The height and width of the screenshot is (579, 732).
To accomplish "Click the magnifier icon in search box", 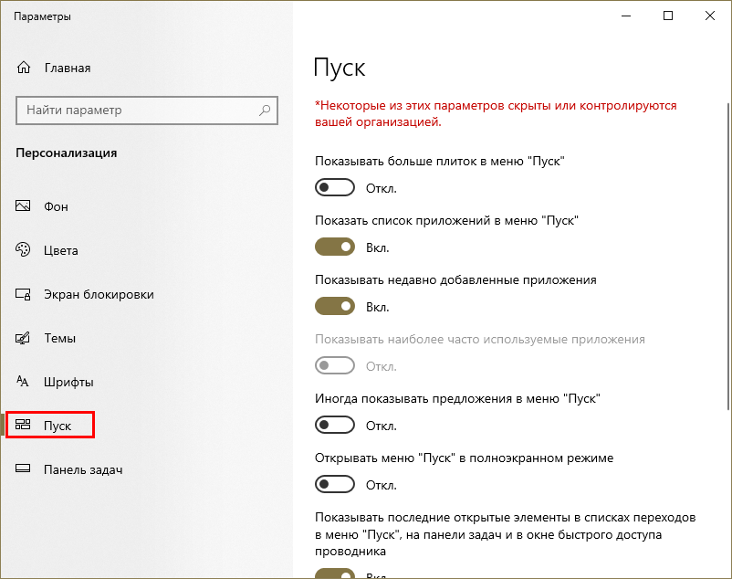I will click(x=265, y=111).
